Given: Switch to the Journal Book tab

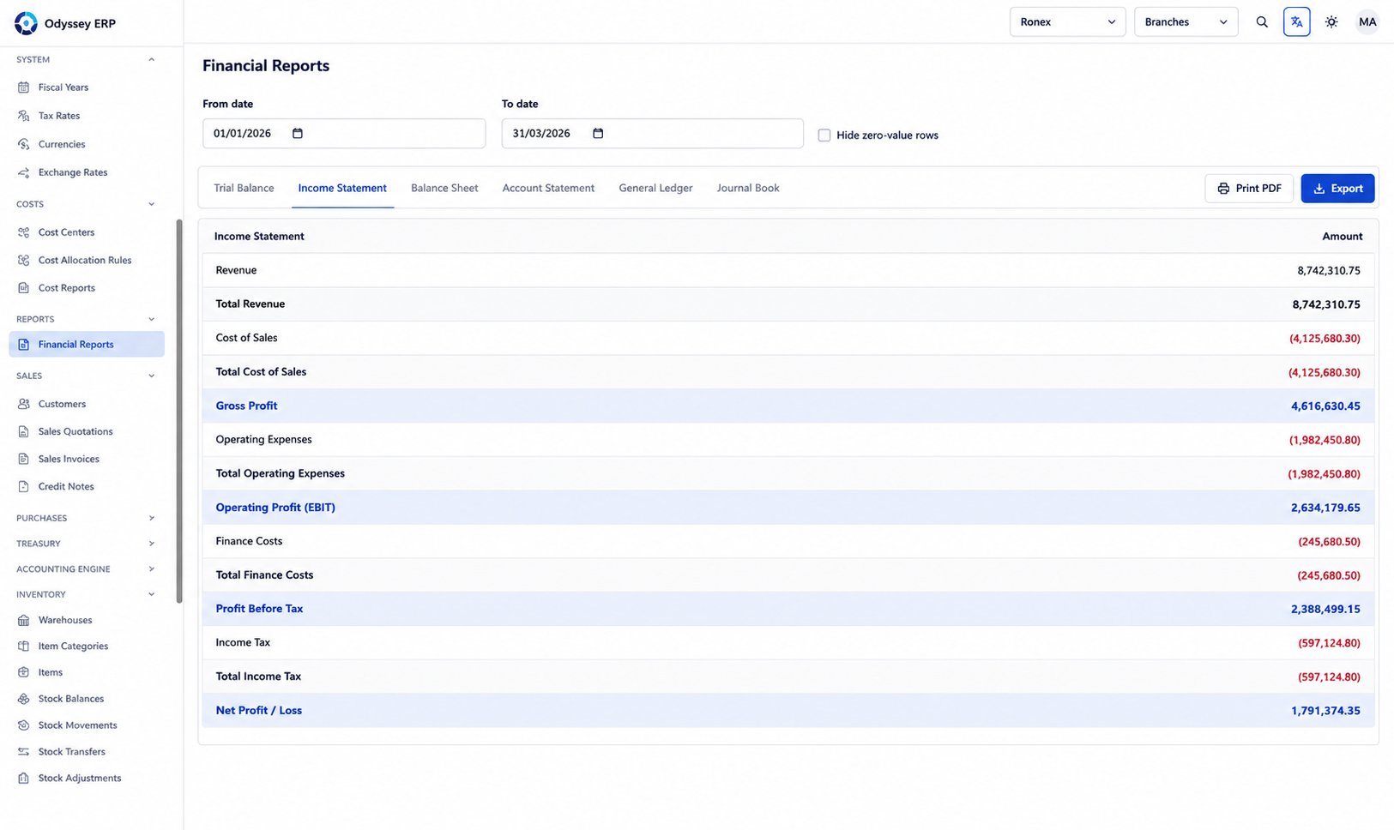Looking at the screenshot, I should [748, 189].
